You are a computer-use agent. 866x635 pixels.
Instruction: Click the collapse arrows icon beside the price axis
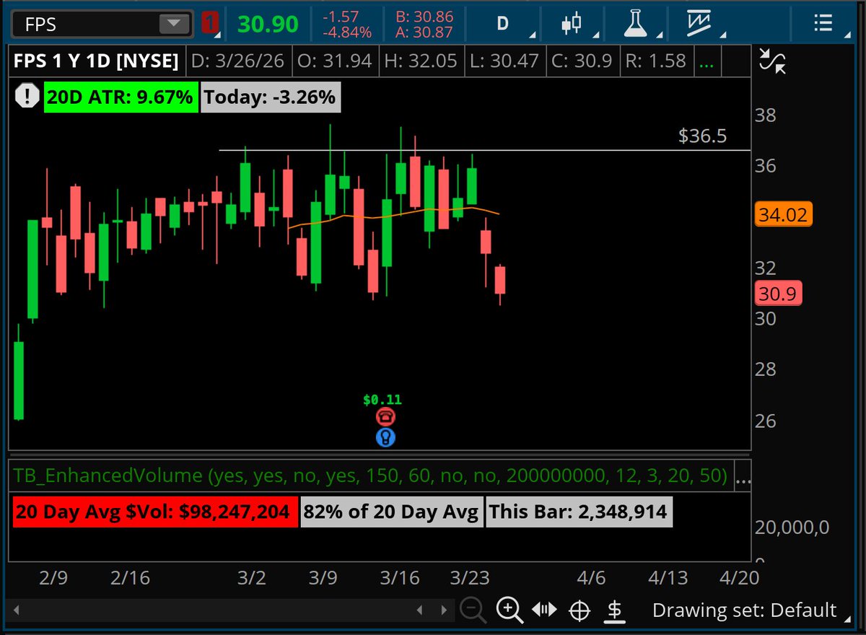[x=773, y=61]
